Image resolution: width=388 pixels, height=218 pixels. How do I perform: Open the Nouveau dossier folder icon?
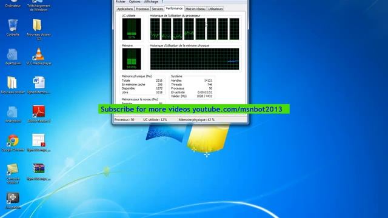point(13,85)
